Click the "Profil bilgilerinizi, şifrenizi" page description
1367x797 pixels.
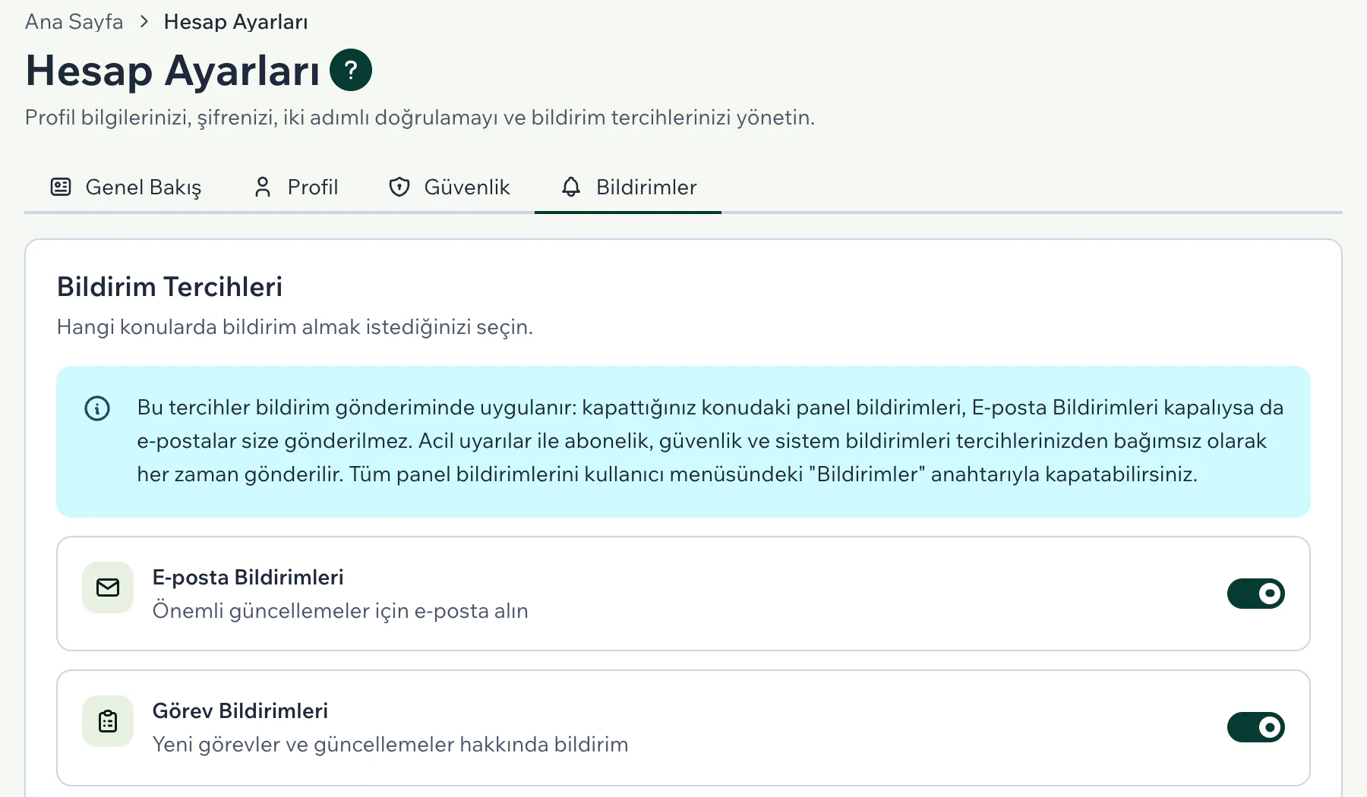(x=420, y=118)
